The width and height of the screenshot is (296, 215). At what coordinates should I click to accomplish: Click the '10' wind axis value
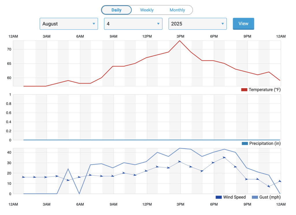tap(9, 184)
